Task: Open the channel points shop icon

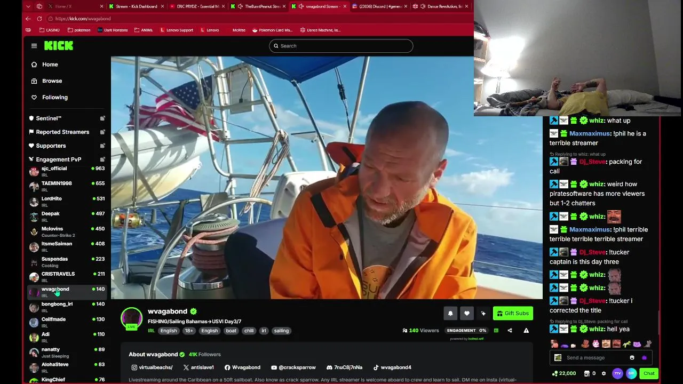Action: pos(587,373)
